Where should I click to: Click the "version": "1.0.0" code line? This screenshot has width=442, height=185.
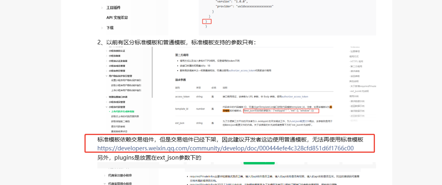pos(231,1)
